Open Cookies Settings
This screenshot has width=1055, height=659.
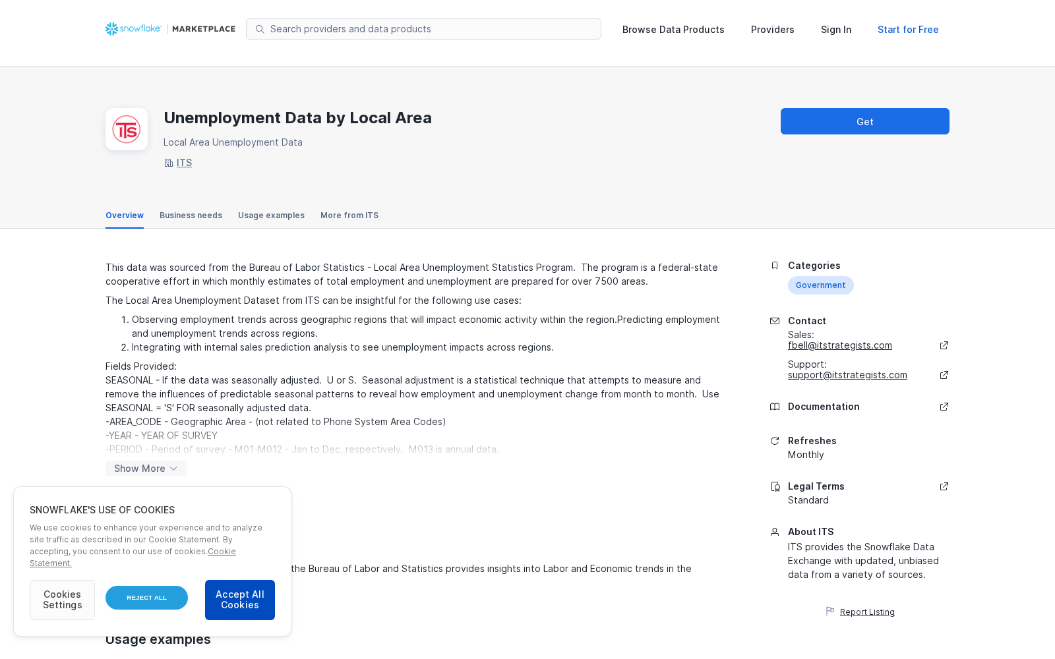[62, 600]
